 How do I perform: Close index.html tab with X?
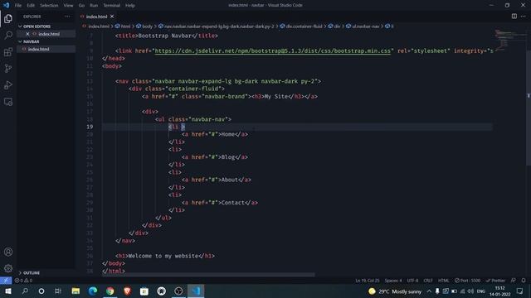click(x=112, y=17)
